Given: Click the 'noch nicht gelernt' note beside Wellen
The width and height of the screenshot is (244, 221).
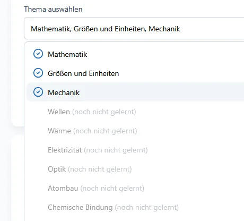Looking at the screenshot, I should pyautogui.click(x=104, y=112).
